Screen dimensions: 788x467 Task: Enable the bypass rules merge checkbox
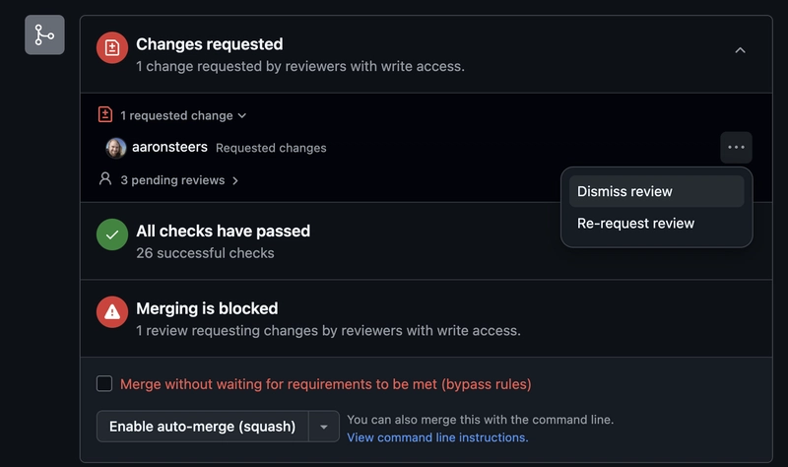(104, 383)
